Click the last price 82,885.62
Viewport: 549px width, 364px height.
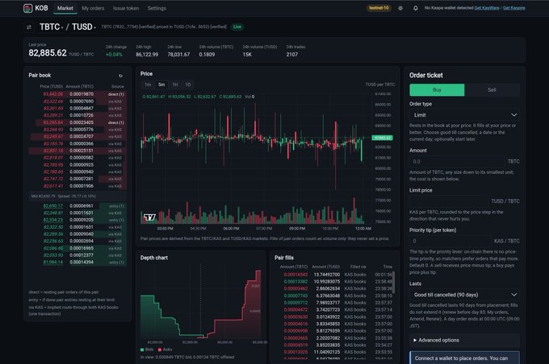pos(48,53)
